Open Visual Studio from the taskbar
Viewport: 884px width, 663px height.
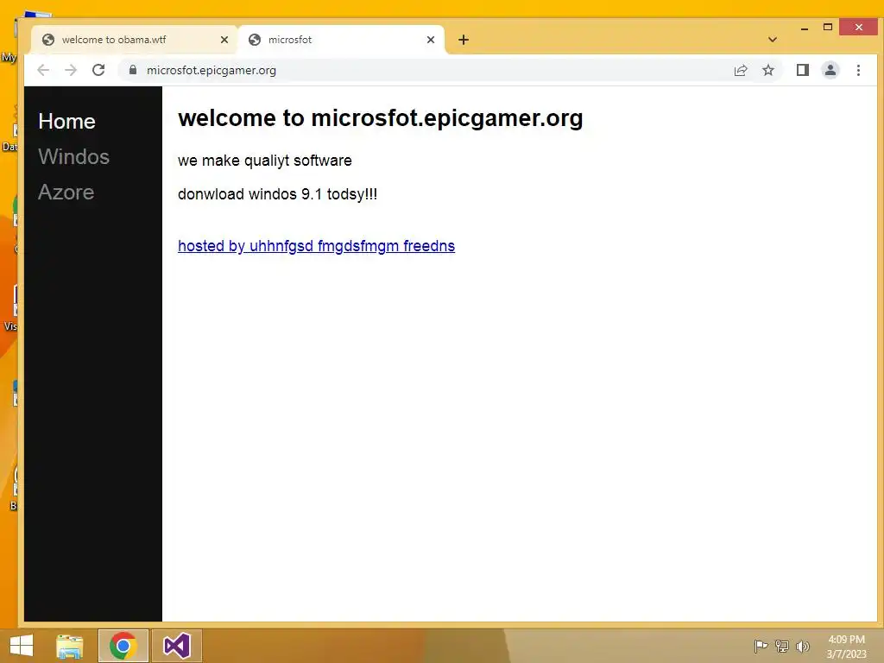(x=176, y=646)
